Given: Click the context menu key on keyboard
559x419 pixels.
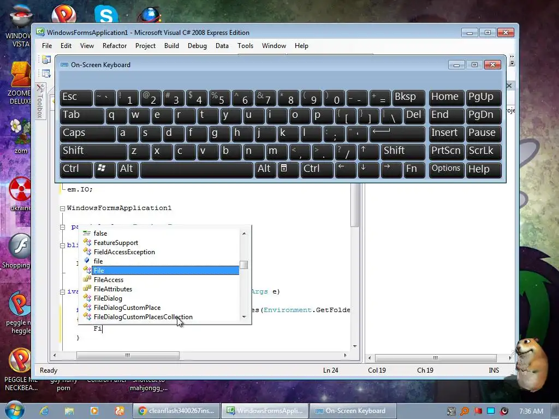Looking at the screenshot, I should 288,170.
